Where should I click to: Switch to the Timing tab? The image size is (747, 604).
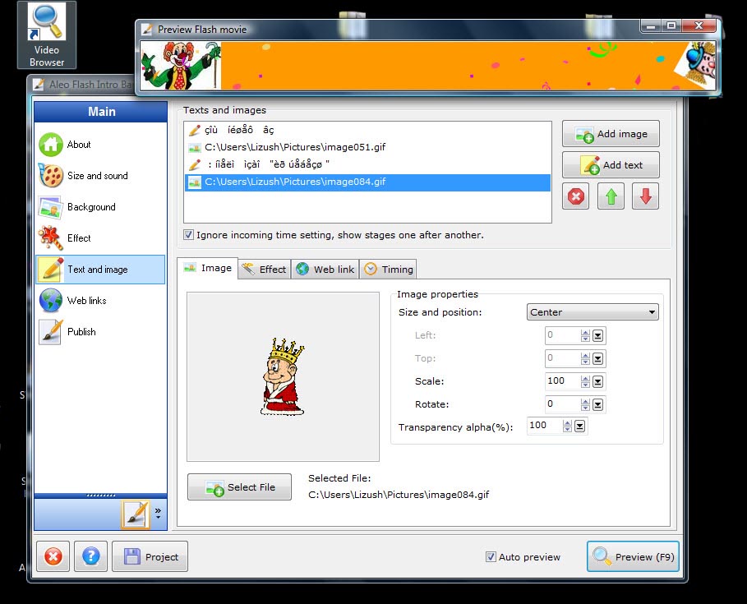[390, 270]
